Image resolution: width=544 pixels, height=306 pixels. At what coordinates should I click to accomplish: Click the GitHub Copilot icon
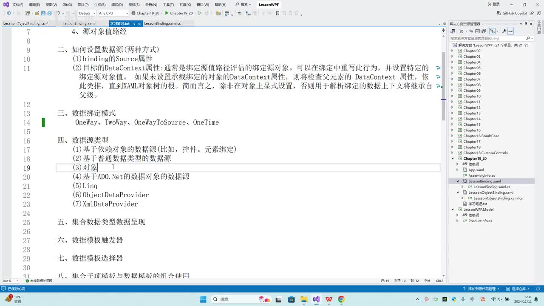[x=498, y=13]
